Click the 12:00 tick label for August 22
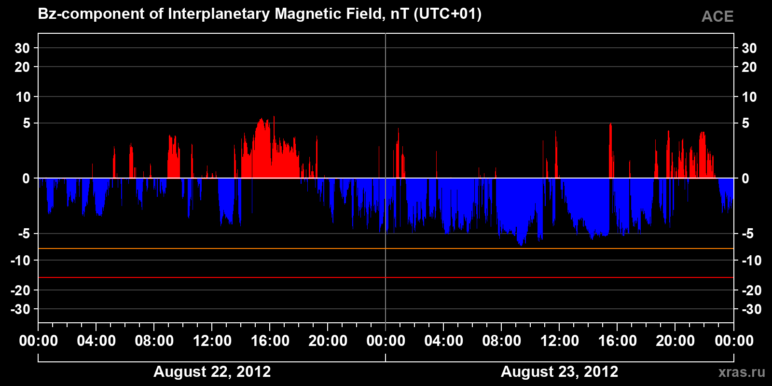 pos(212,341)
